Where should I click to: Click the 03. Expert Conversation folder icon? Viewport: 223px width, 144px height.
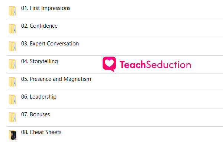[x=13, y=46]
